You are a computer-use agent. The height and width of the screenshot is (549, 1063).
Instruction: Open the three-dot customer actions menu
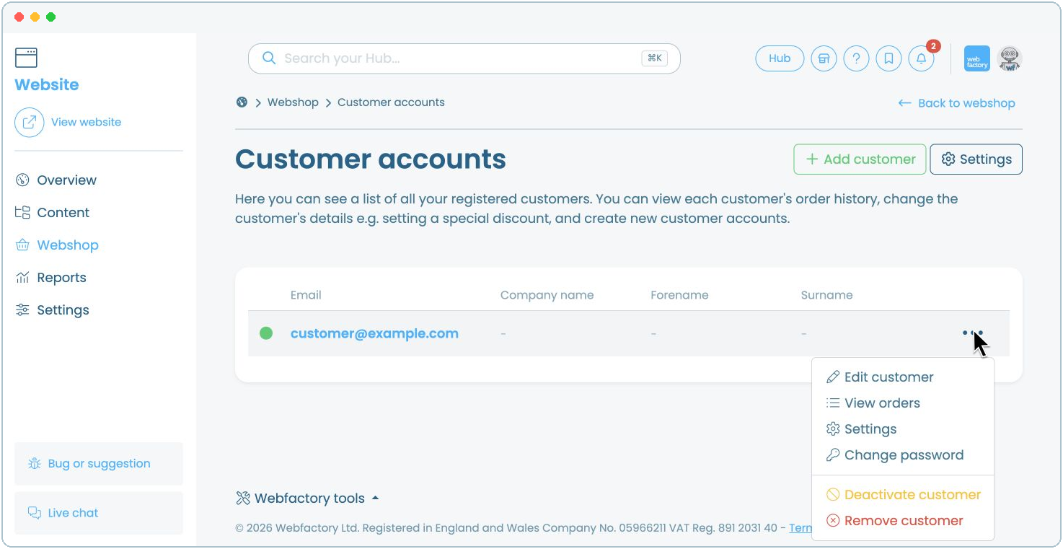pos(973,333)
